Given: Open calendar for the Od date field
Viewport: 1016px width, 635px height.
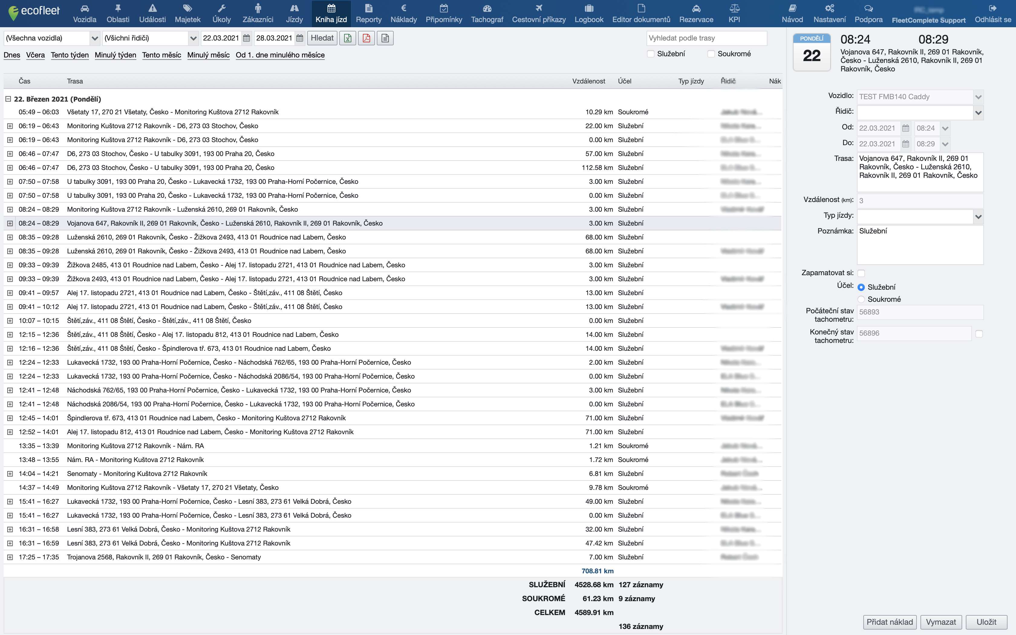Looking at the screenshot, I should pos(906,129).
